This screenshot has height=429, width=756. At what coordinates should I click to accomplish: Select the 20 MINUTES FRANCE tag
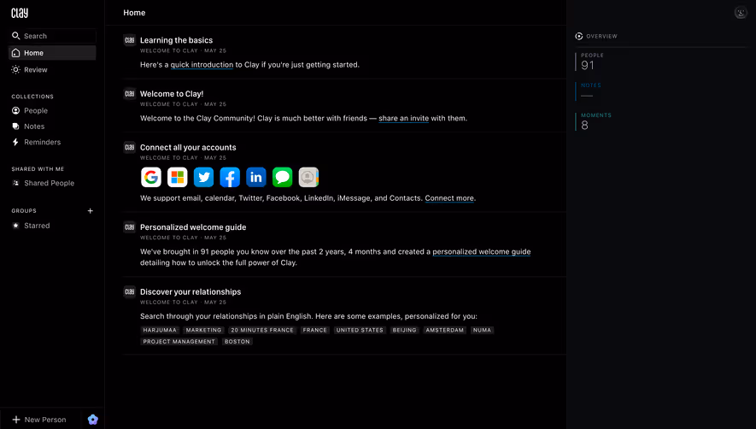pos(262,330)
